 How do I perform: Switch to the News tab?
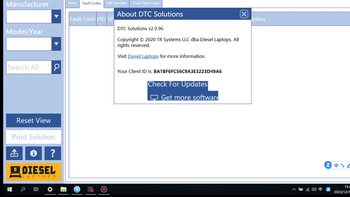tap(73, 3)
